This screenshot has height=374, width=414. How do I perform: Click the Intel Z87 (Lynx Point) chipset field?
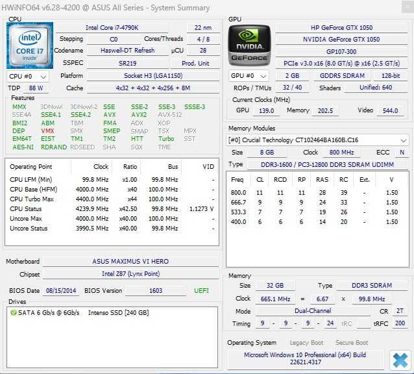point(130,274)
